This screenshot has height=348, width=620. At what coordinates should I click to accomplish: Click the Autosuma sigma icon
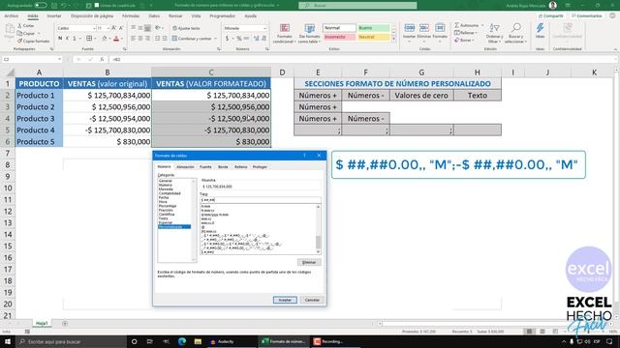pos(456,25)
